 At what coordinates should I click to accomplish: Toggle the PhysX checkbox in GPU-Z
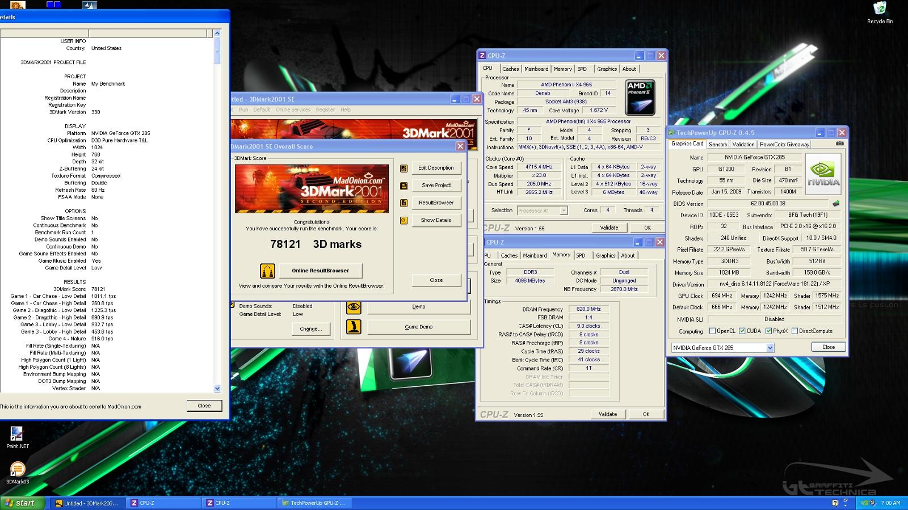tap(768, 331)
